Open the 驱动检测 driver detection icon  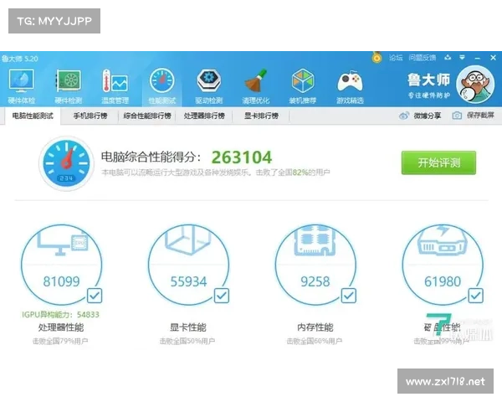point(209,85)
